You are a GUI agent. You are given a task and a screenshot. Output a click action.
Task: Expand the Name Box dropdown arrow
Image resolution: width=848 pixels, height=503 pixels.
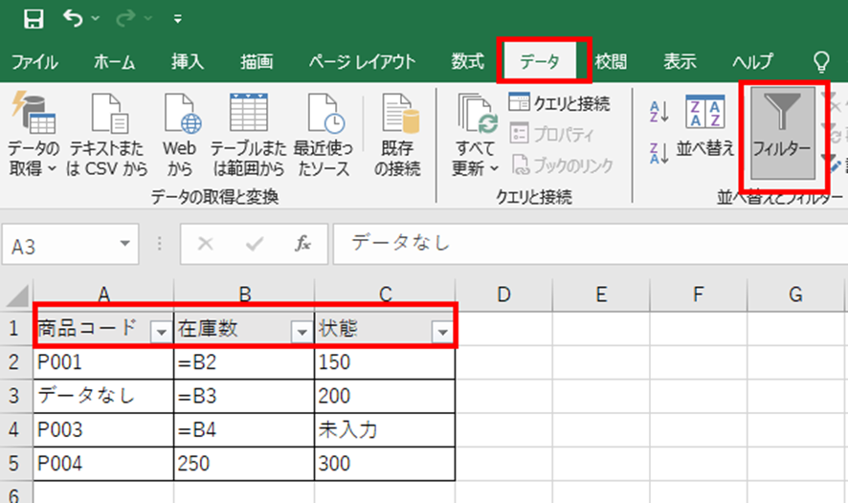pos(125,244)
